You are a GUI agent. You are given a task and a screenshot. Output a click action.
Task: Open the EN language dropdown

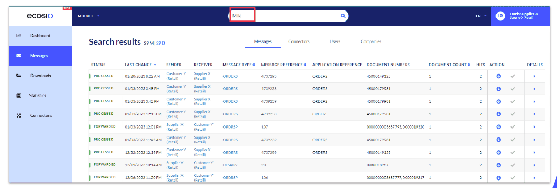(x=481, y=16)
